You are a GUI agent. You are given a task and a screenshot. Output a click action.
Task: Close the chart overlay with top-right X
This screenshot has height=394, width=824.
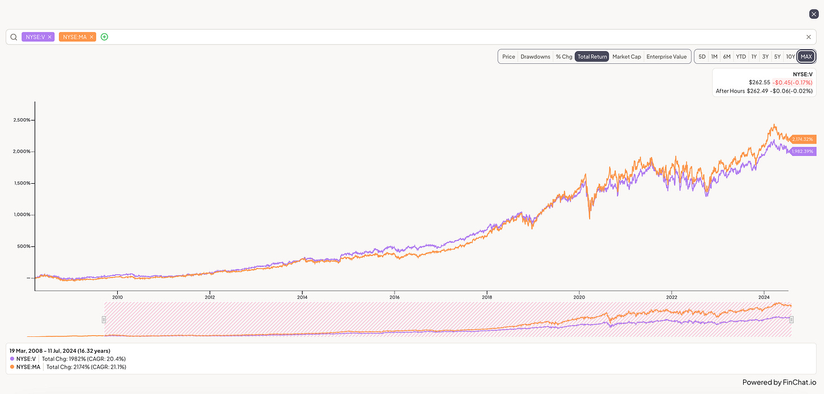click(x=814, y=14)
